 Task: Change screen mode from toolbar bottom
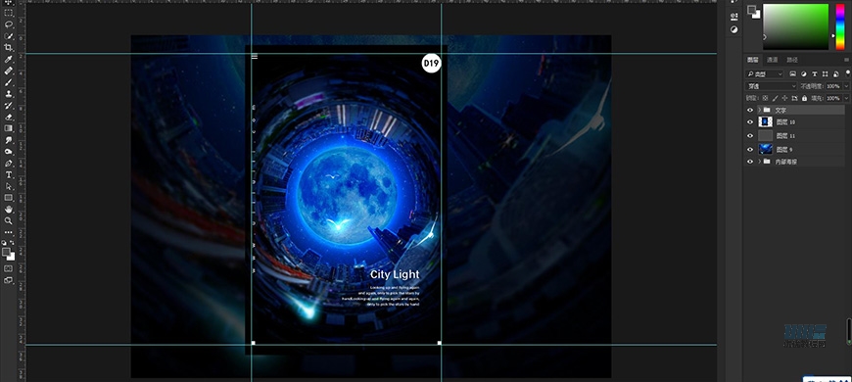[9, 280]
